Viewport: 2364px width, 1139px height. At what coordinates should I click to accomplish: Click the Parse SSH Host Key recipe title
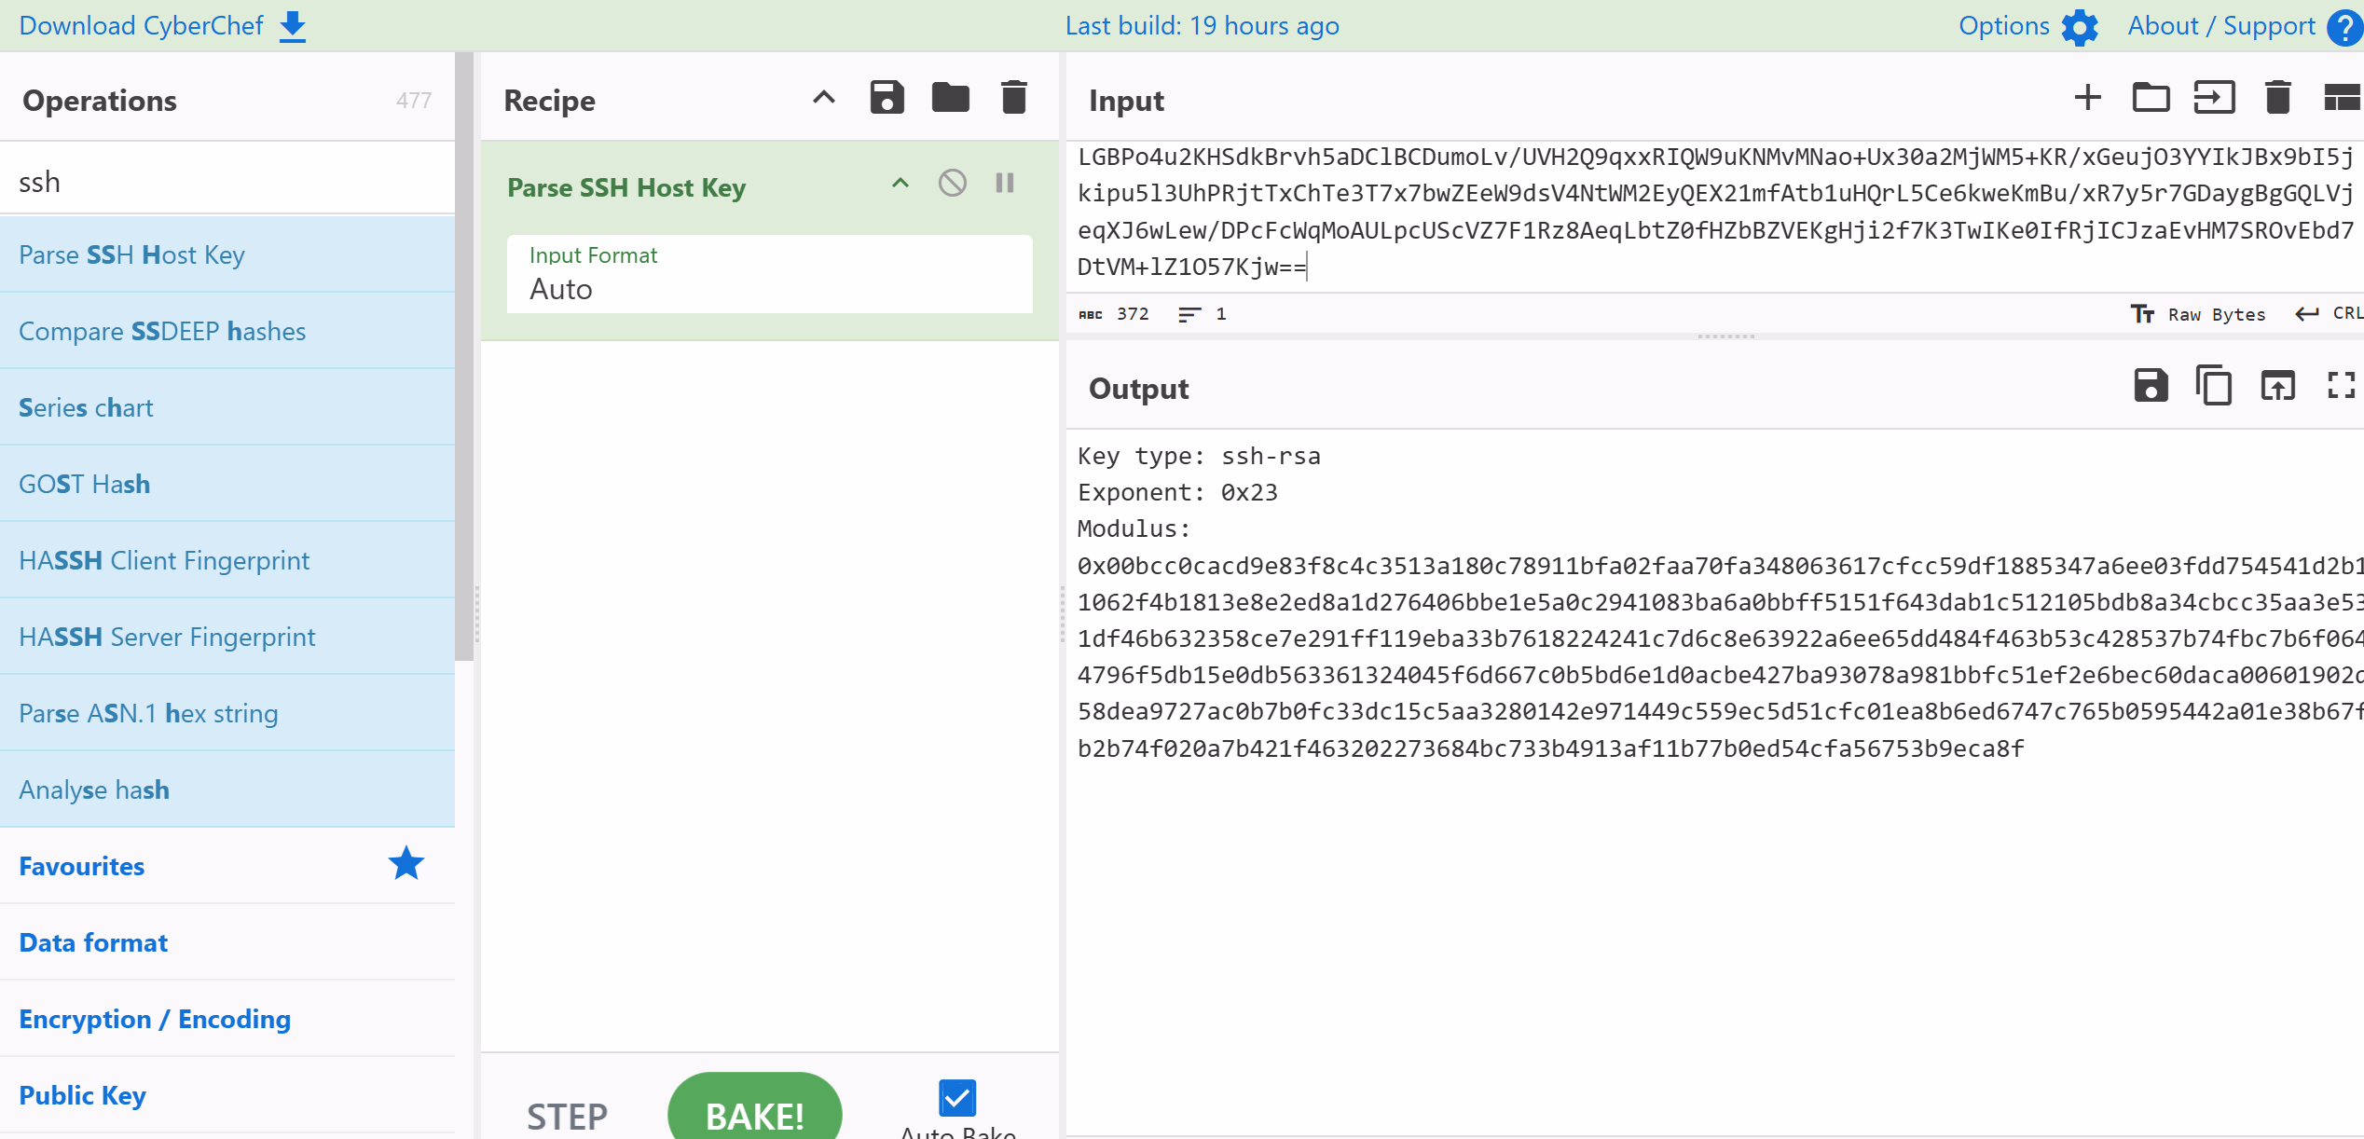click(626, 187)
